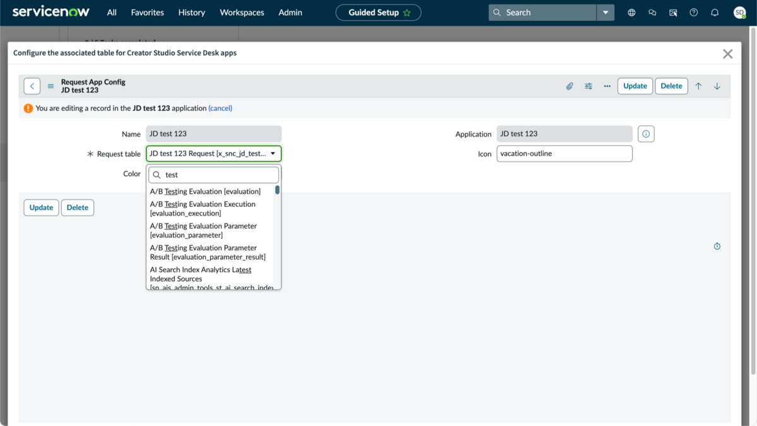Click the cancel link
Viewport: 757px width, 426px height.
point(220,109)
